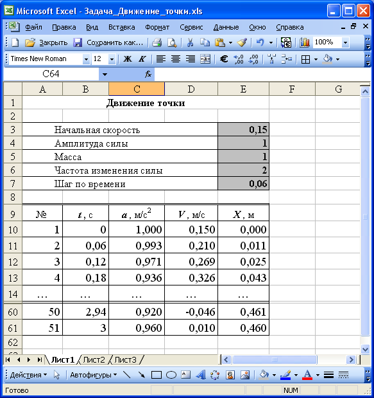Click the Open folder icon beside Закрыть
This screenshot has width=374, height=398.
click(x=30, y=42)
